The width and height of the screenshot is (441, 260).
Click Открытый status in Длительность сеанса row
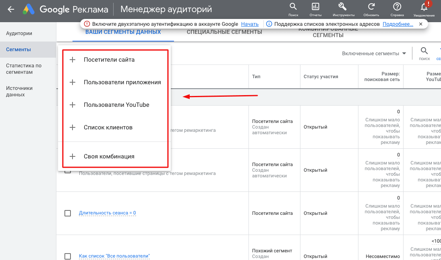[x=315, y=213]
